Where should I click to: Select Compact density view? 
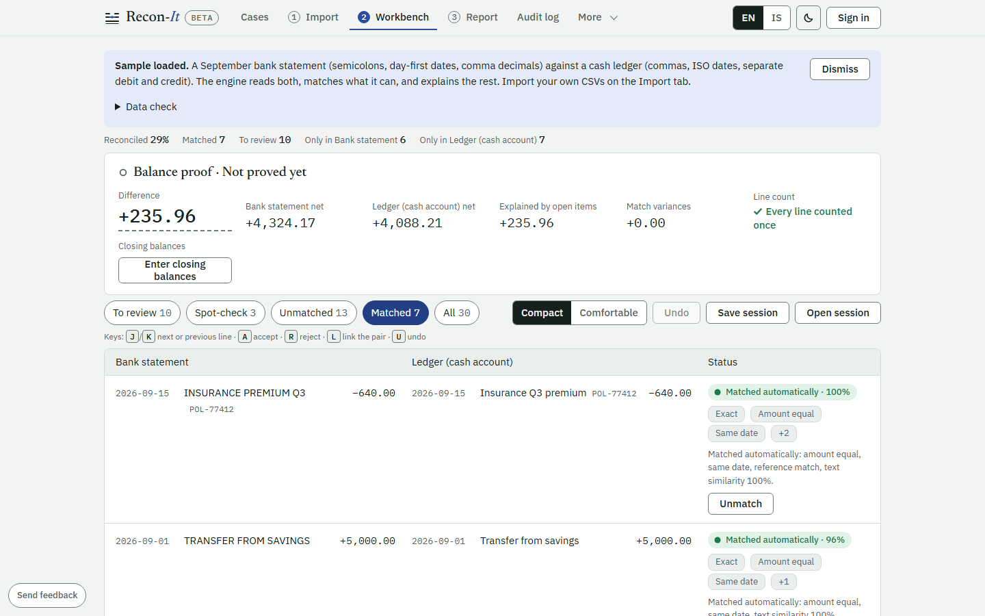coord(542,313)
